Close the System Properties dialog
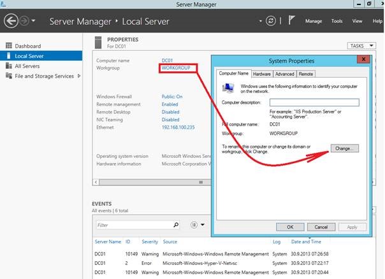 click(363, 59)
